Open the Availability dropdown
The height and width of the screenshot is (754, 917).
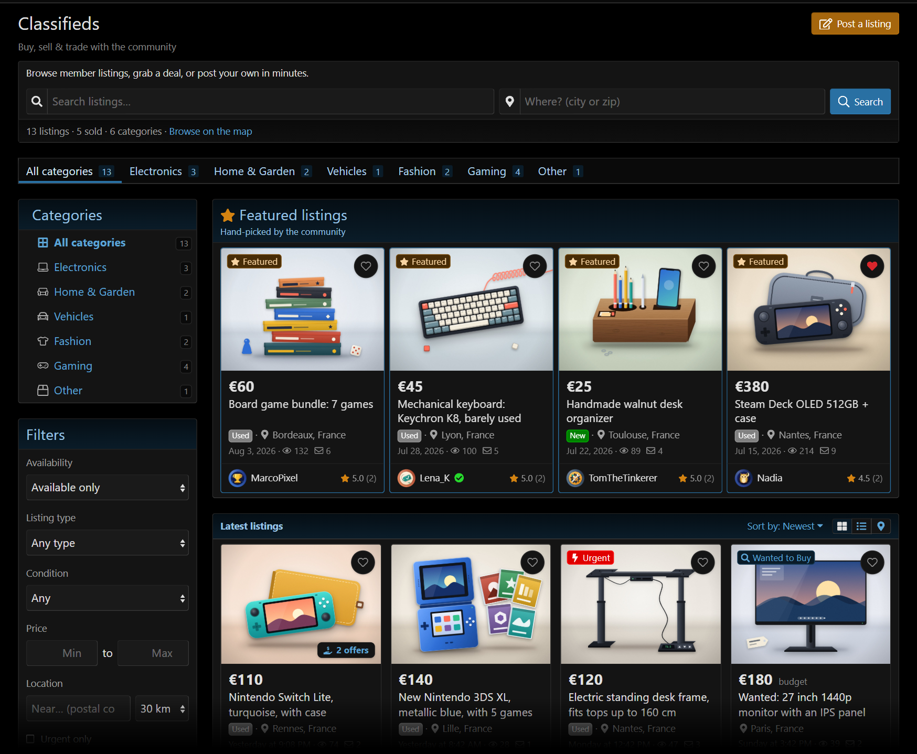click(x=108, y=488)
